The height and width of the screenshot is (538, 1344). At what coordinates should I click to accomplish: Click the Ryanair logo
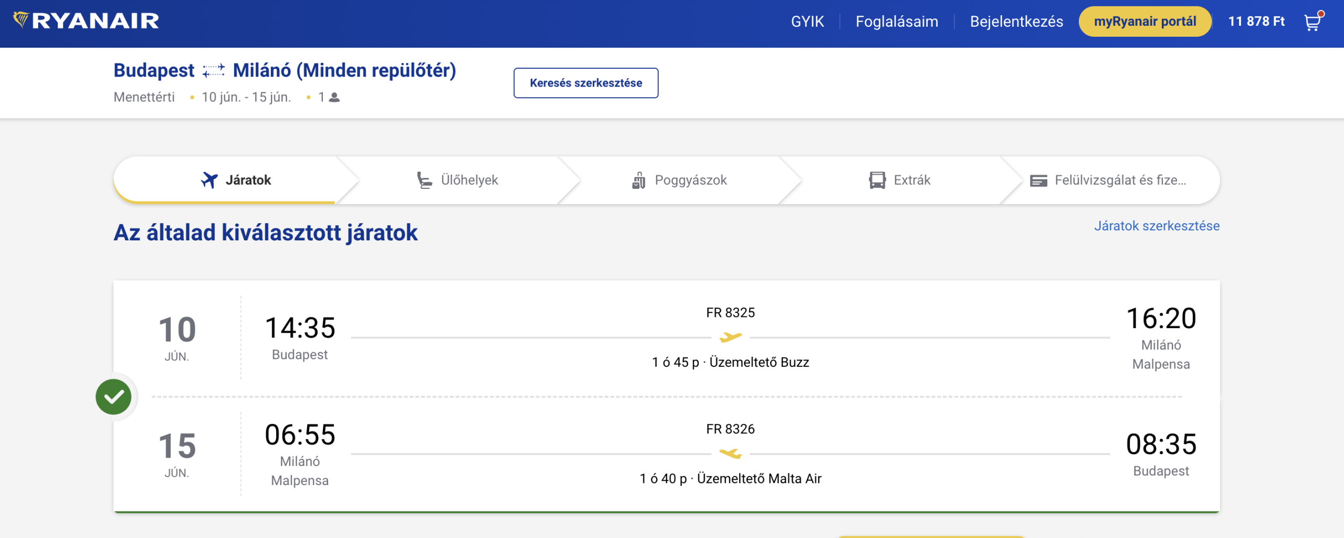click(86, 20)
